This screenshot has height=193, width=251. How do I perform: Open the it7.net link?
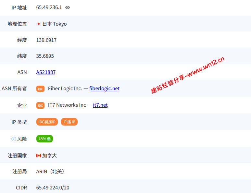[100, 105]
